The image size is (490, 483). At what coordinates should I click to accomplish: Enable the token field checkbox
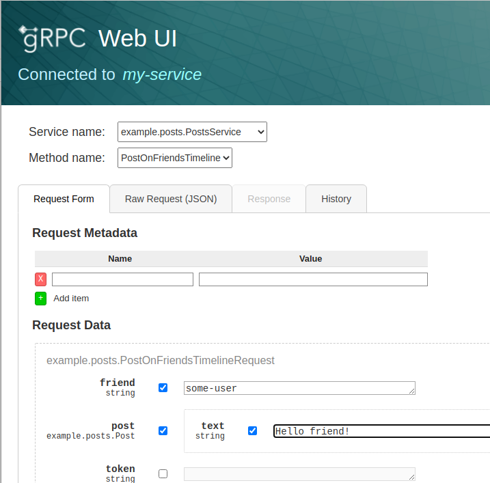[x=163, y=474]
